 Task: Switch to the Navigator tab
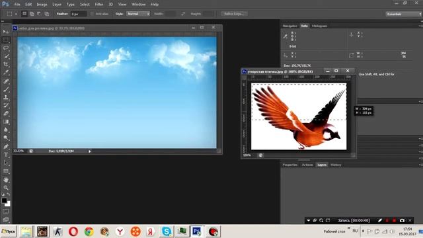point(289,26)
